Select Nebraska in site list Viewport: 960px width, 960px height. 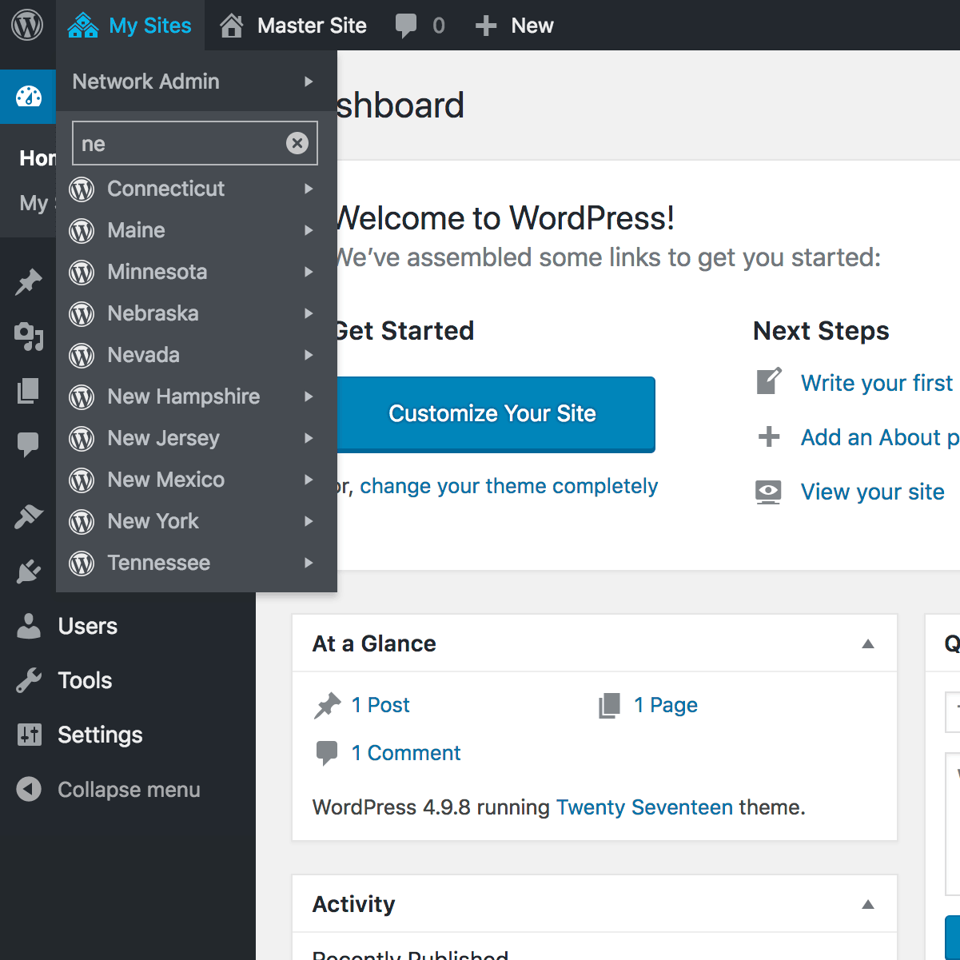tap(197, 313)
